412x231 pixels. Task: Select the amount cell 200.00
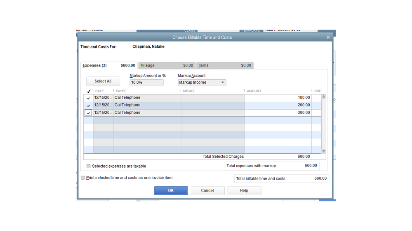(x=278, y=105)
